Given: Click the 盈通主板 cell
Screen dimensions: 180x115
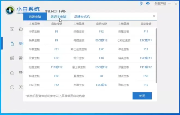Looking at the screenshot, I should pyautogui.click(x=79, y=76).
